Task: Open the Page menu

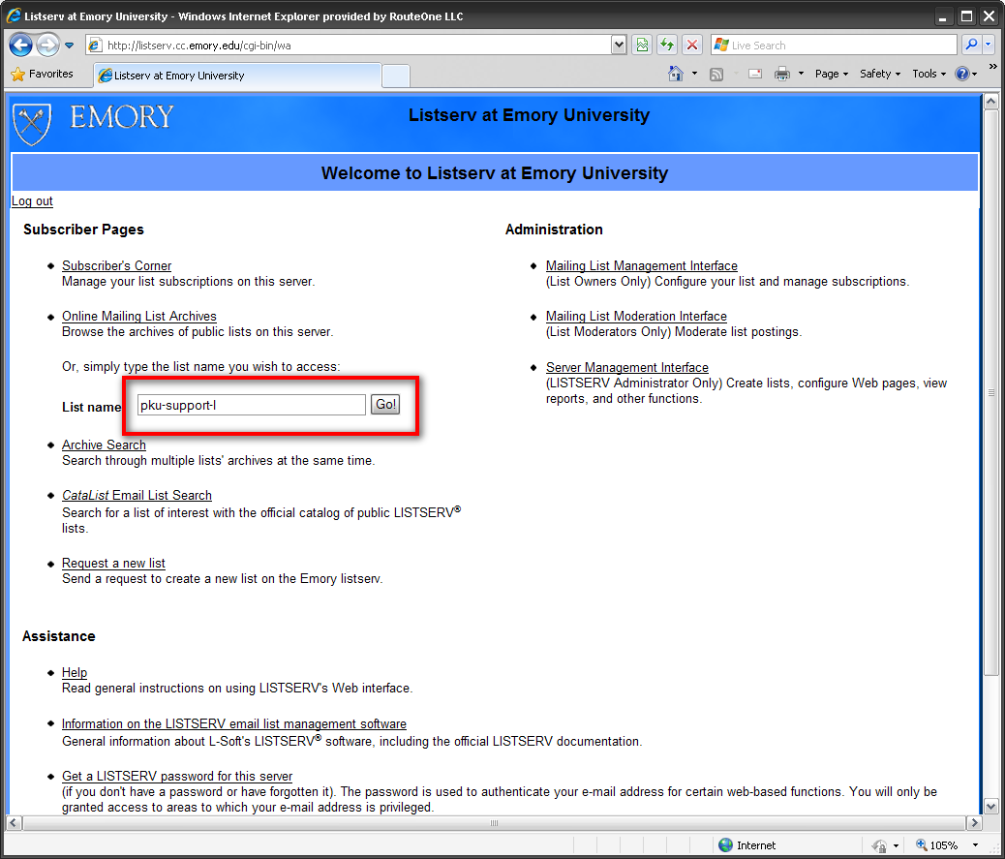Action: point(832,74)
